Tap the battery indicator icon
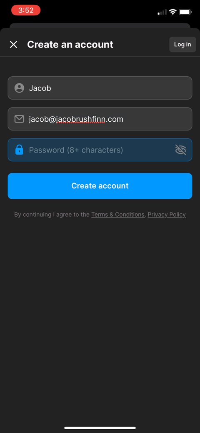The image size is (200, 433). pyautogui.click(x=185, y=12)
